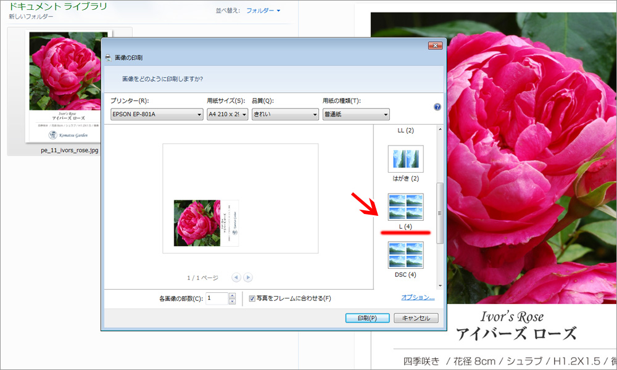Increase the 各画像の部数 copy count
This screenshot has height=370, width=617.
click(x=232, y=295)
